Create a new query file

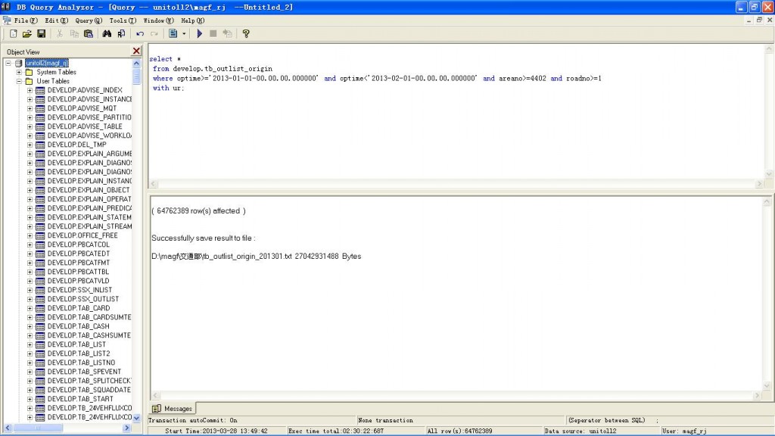pos(14,33)
